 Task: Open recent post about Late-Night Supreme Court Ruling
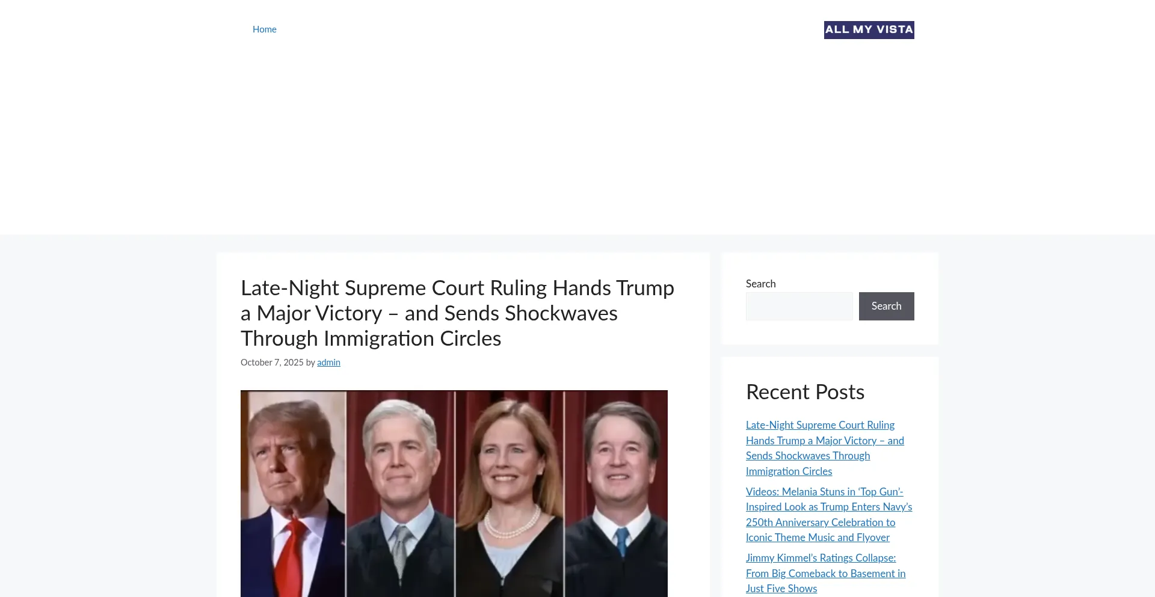825,448
